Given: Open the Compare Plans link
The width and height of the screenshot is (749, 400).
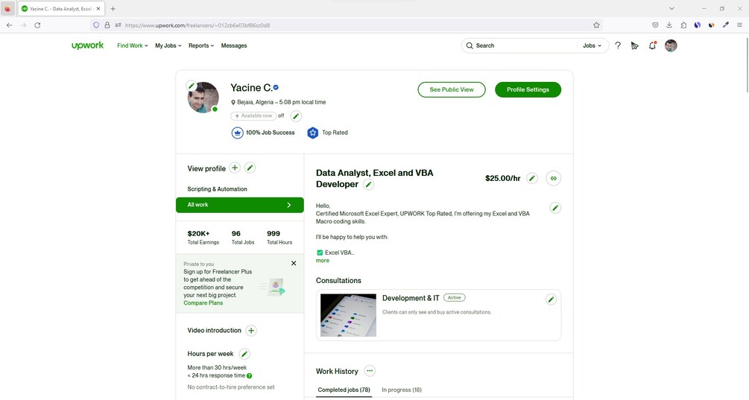Looking at the screenshot, I should (x=203, y=302).
